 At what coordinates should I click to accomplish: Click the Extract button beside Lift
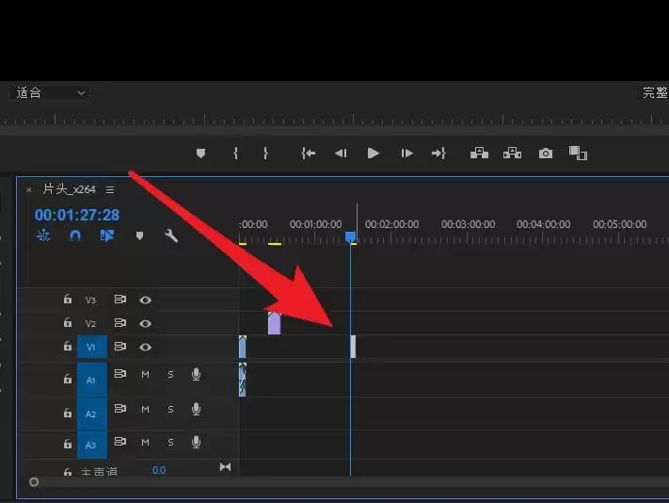[x=512, y=154]
